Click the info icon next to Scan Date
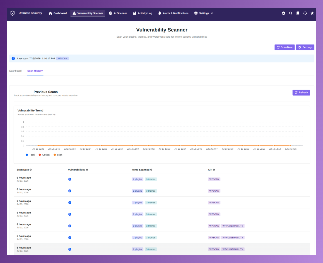The width and height of the screenshot is (323, 263). [x=31, y=170]
